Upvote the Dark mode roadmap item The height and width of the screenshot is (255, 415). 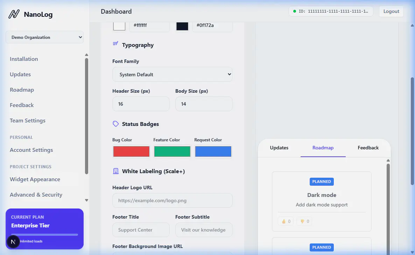click(286, 221)
